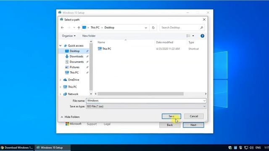Open the volume icon in system tray
Image resolution: width=269 pixels, height=151 pixels.
click(x=251, y=148)
